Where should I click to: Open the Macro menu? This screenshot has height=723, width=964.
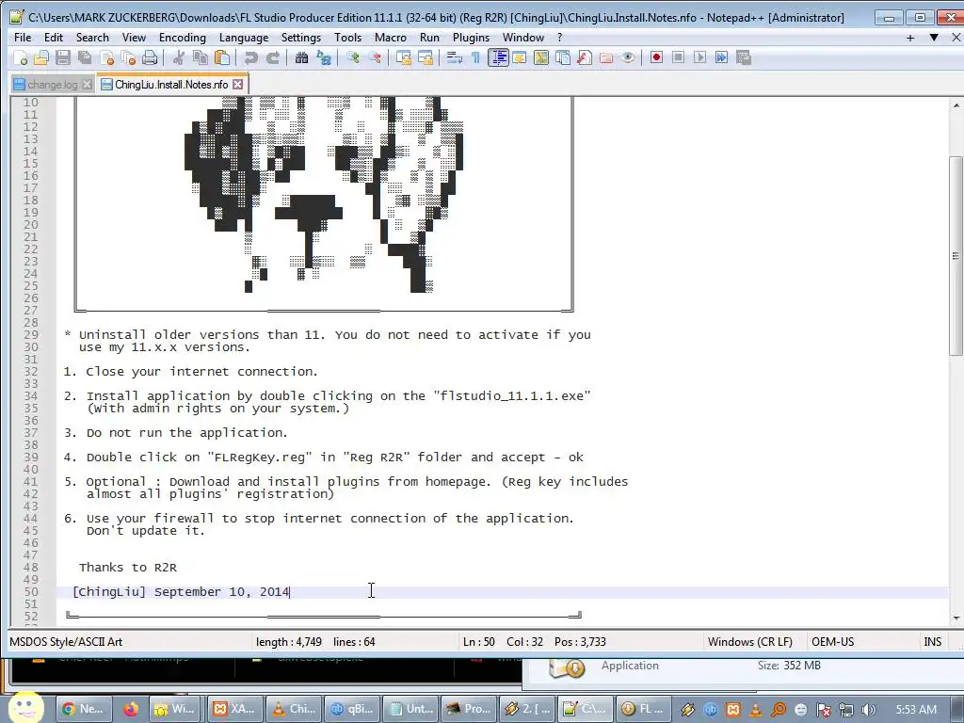(391, 38)
